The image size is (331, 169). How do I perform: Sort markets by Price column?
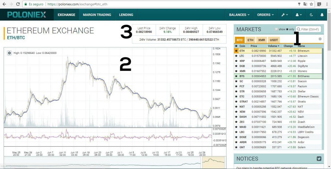[x=254, y=46]
